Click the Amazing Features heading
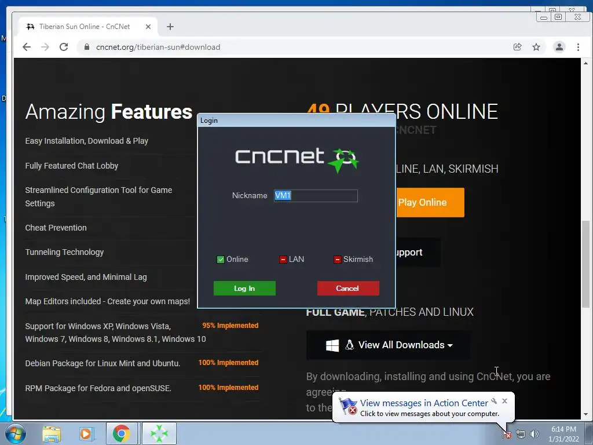 (x=109, y=112)
